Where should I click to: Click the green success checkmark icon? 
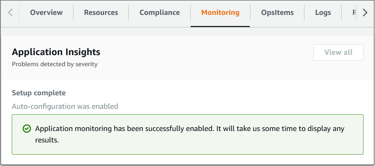26,129
